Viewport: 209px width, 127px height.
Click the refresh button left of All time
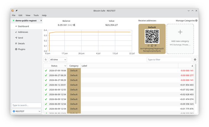point(46,60)
